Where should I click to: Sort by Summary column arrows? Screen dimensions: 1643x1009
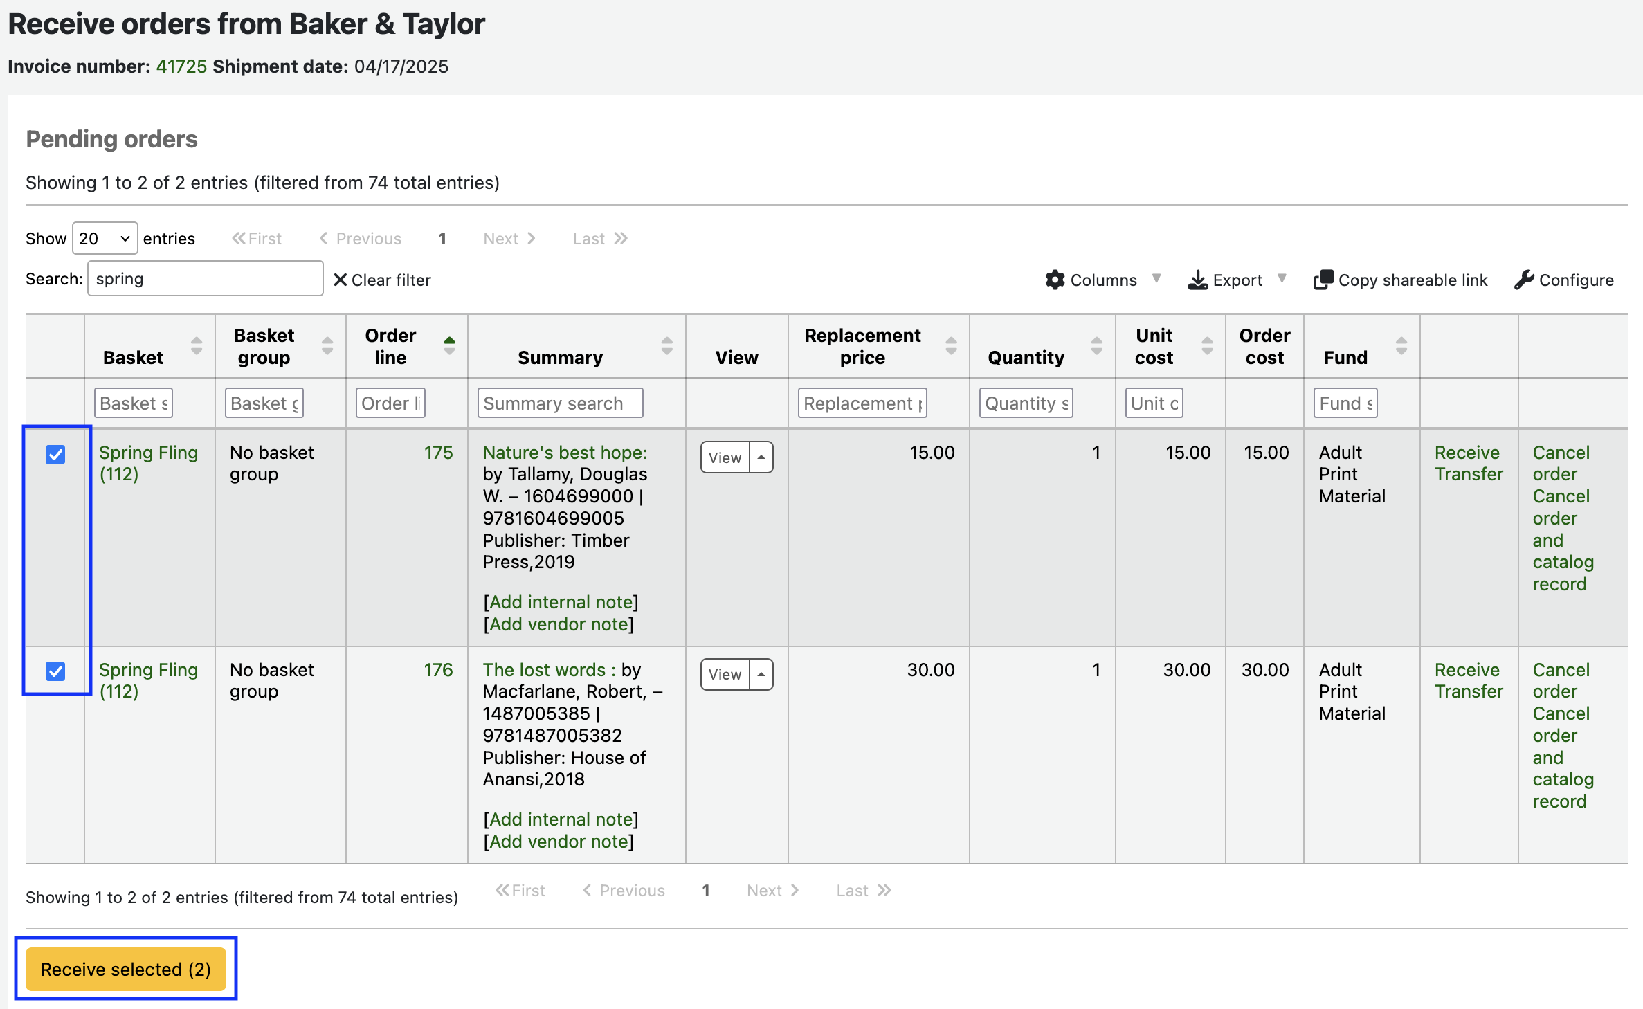point(667,346)
